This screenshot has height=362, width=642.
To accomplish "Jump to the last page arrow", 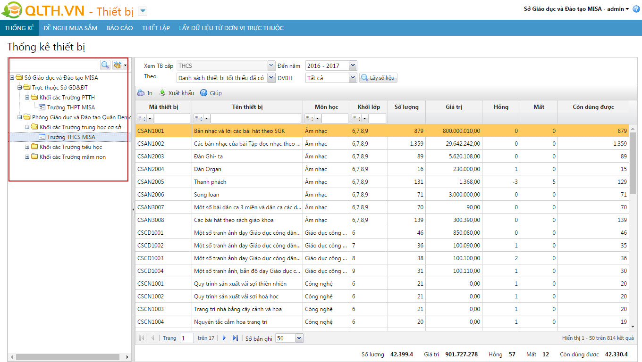I will (x=236, y=338).
